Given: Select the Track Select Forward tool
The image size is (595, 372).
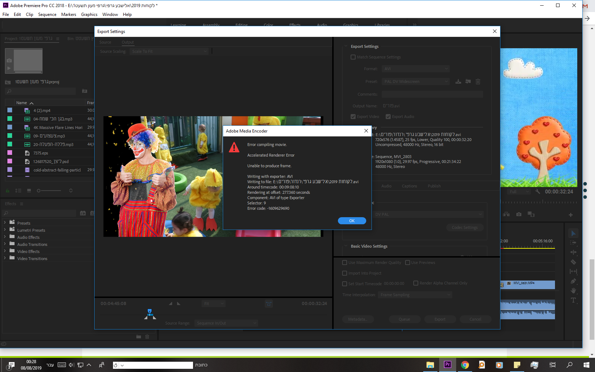Looking at the screenshot, I should [573, 243].
